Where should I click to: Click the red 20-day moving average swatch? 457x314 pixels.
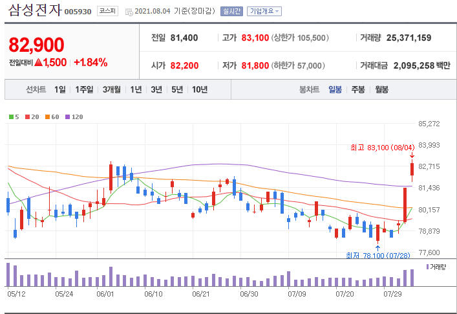tap(27, 117)
